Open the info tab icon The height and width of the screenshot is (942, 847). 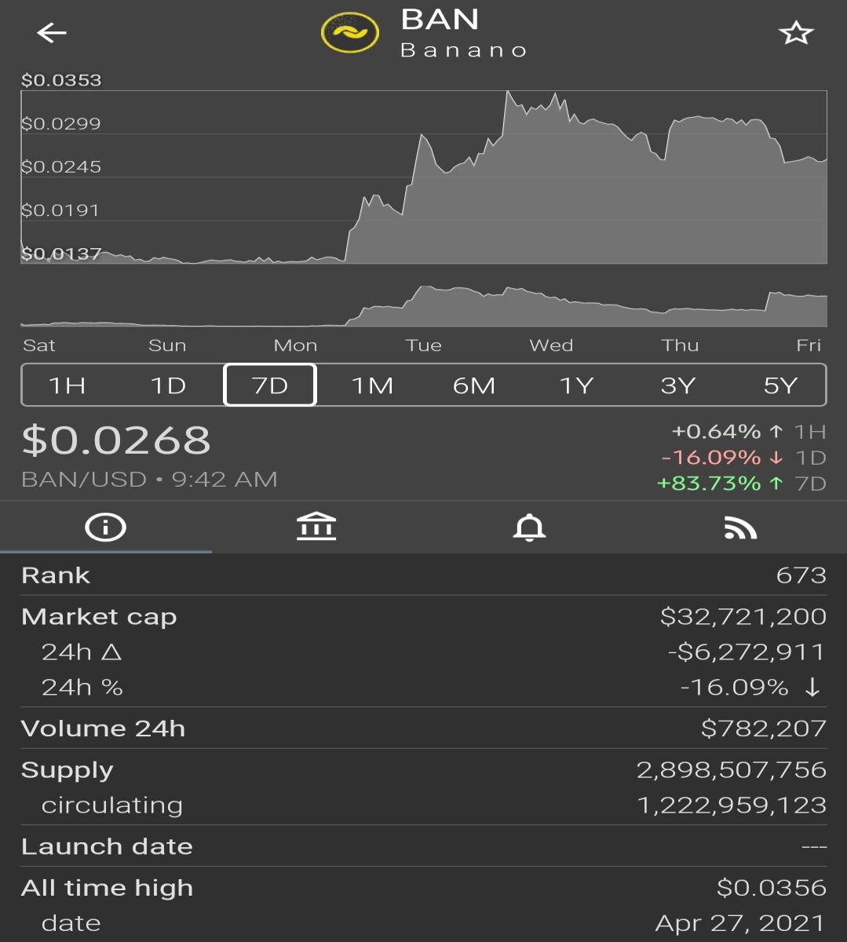click(x=105, y=528)
